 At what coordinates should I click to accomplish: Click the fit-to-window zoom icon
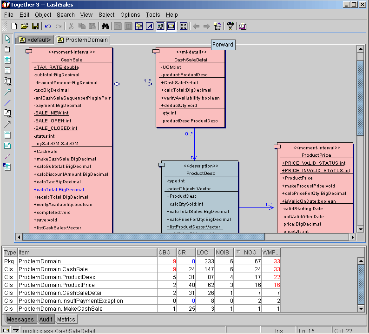point(183,26)
